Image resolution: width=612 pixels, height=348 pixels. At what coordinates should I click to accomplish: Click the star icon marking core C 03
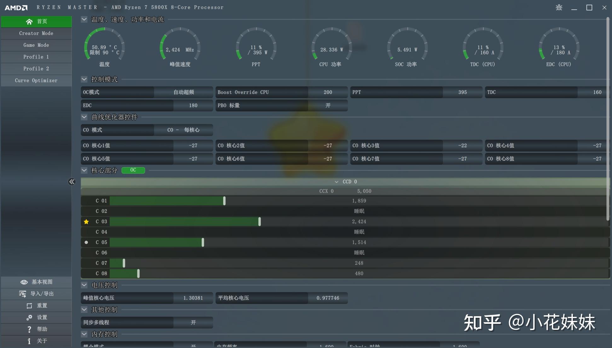tap(86, 222)
